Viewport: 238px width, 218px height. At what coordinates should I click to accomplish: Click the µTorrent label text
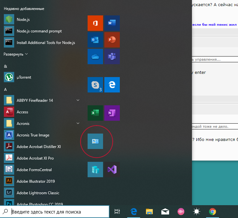coord(24,77)
